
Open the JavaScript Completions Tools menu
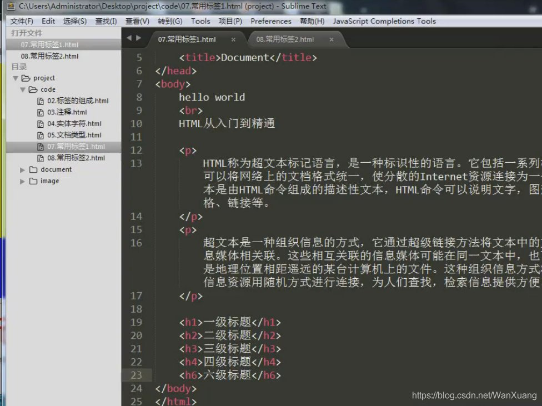384,21
